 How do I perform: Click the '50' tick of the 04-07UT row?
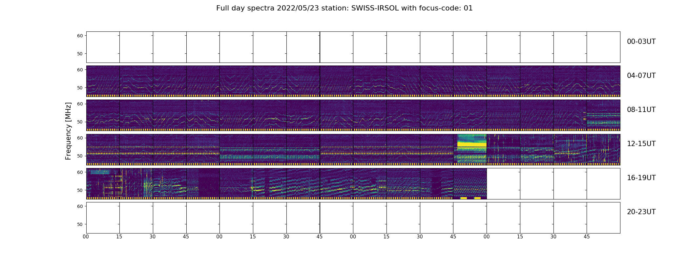pyautogui.click(x=80, y=88)
